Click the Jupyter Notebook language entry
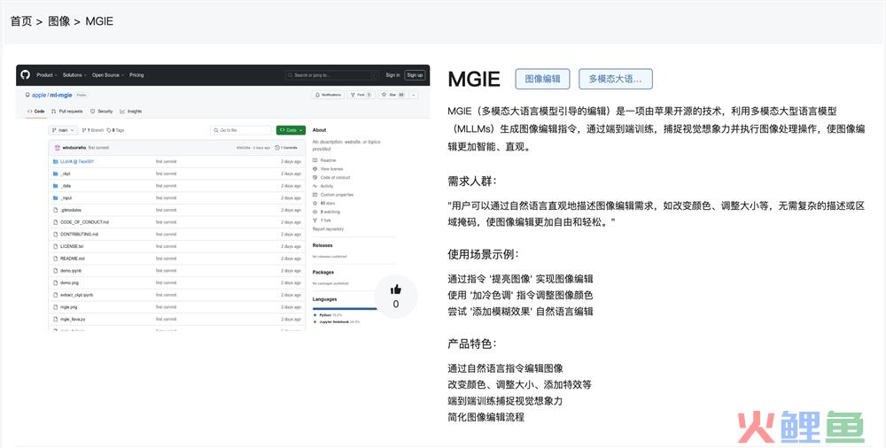 (x=337, y=322)
